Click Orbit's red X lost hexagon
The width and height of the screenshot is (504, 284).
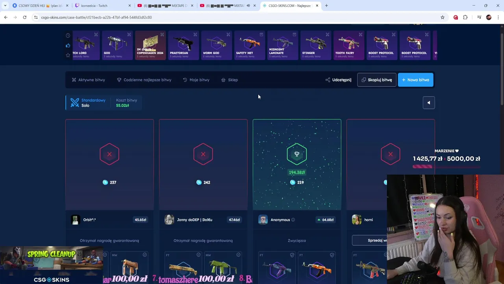109,154
